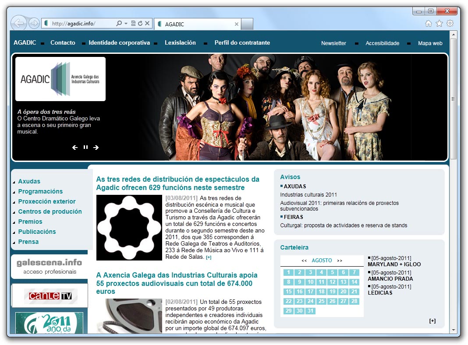Screen dimensions: 468x345
Task: Expand the 629 funcións article with [+]
Action: (x=209, y=257)
